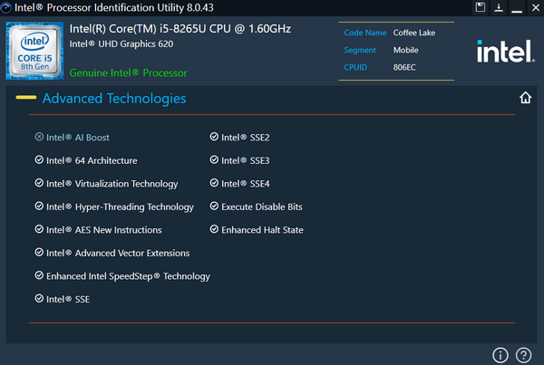Click the download icon in title bar
The width and height of the screenshot is (544, 365).
tap(498, 7)
